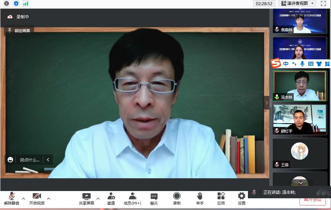
Task: Expand the video options arrow beside 开启视频
Action: [x=49, y=198]
